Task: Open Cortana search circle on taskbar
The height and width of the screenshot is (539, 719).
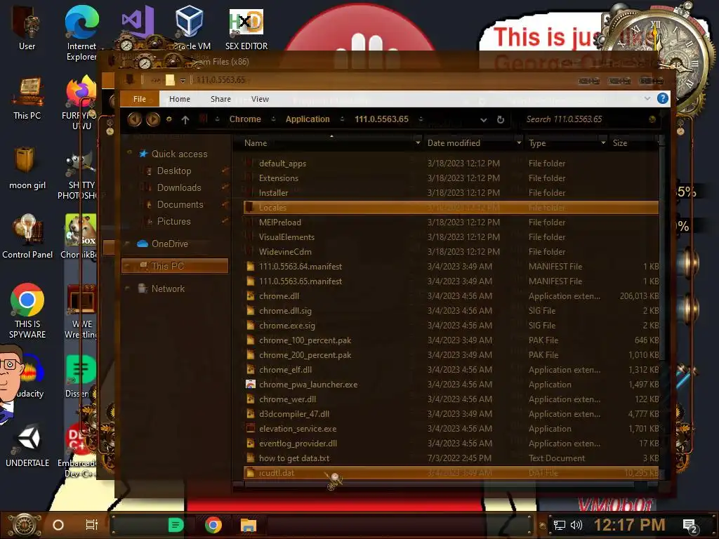Action: pyautogui.click(x=58, y=525)
